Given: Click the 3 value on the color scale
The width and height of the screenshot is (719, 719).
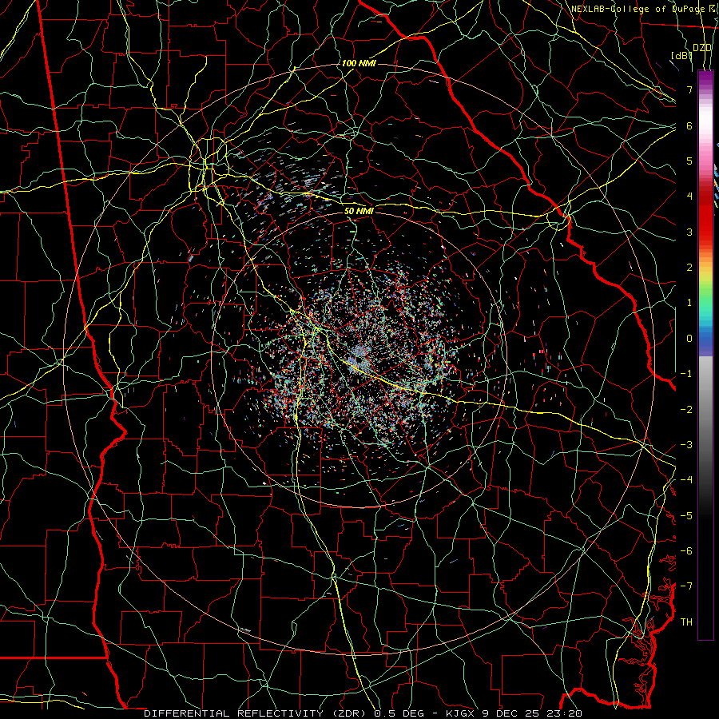Looking at the screenshot, I should coord(689,232).
